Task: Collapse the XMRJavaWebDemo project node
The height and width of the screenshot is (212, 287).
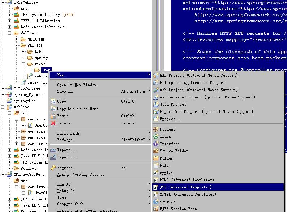Action: point(3,175)
